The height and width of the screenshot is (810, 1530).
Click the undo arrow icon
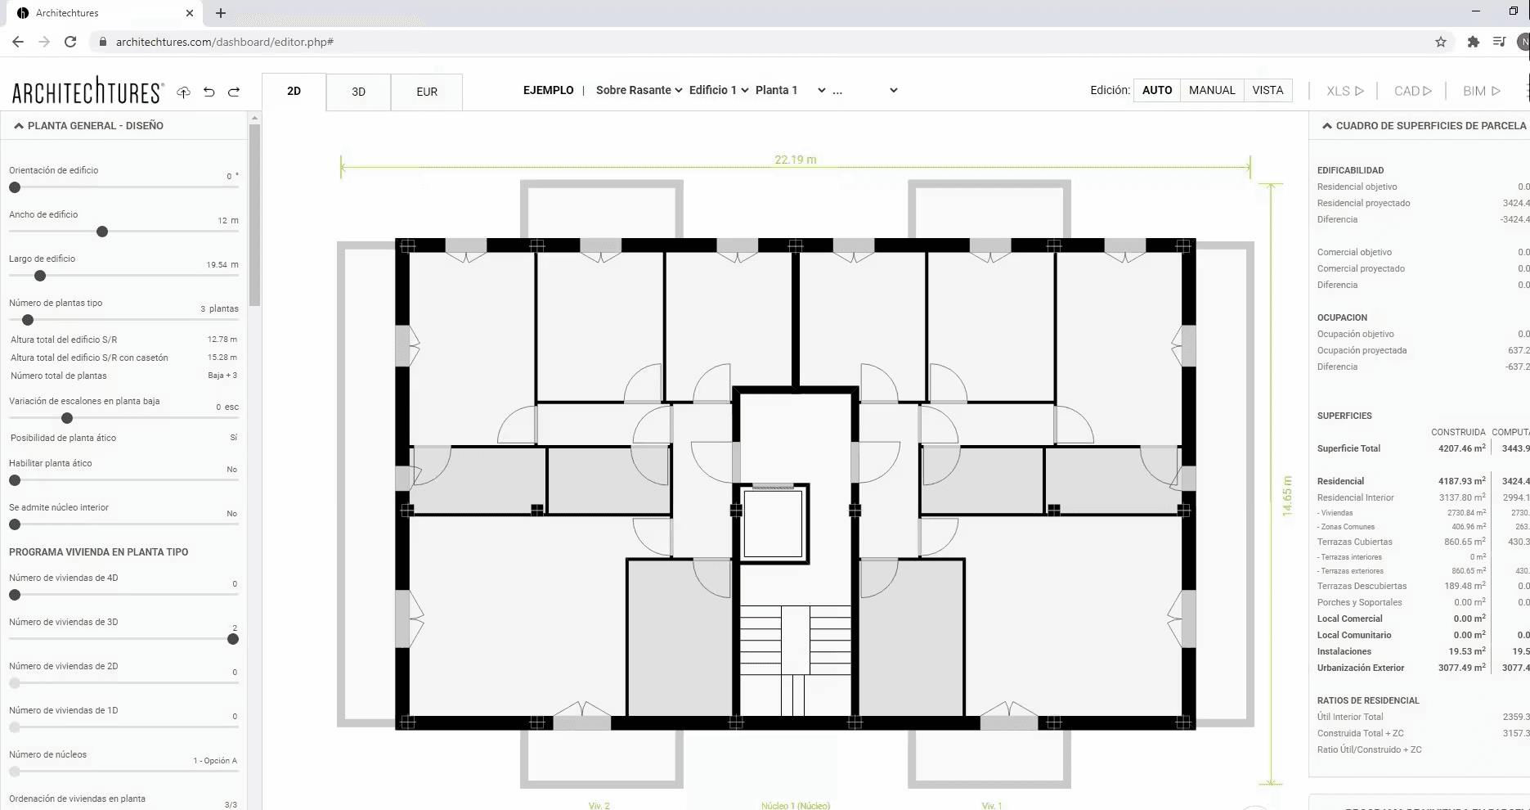(209, 92)
